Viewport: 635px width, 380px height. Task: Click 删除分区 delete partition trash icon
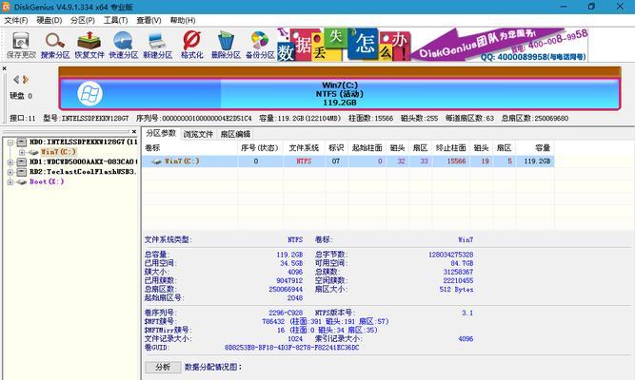pos(226,46)
